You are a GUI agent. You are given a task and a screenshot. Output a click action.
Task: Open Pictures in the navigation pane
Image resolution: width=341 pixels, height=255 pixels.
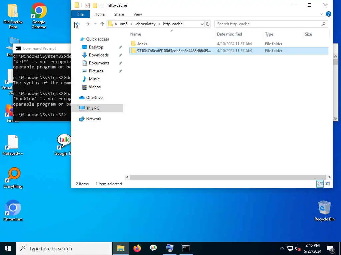(x=96, y=71)
